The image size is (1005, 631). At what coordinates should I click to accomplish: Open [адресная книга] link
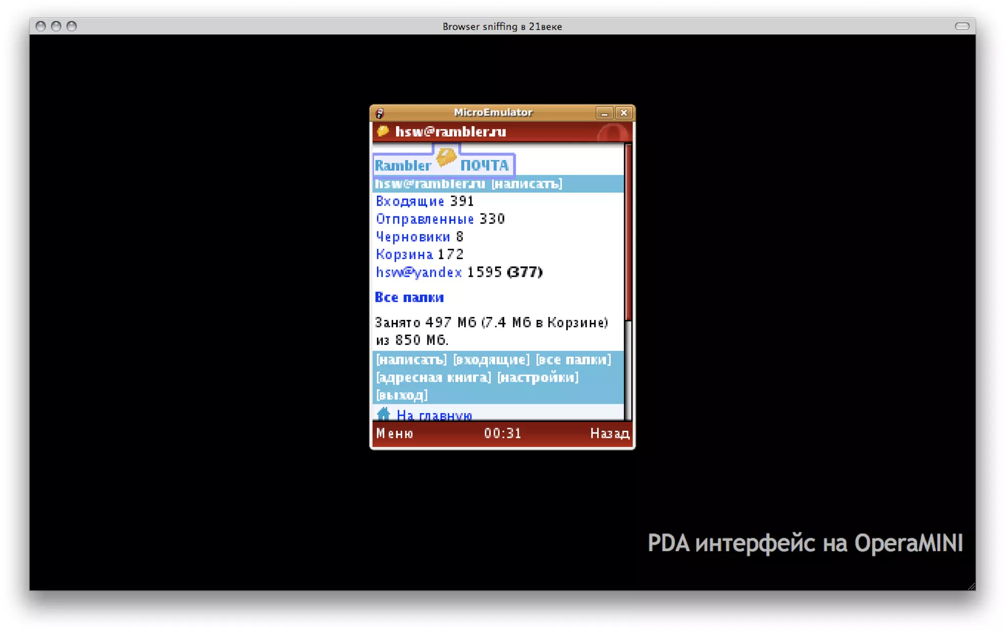pyautogui.click(x=433, y=377)
